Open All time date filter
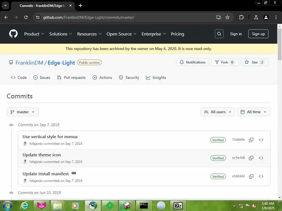 (254, 112)
